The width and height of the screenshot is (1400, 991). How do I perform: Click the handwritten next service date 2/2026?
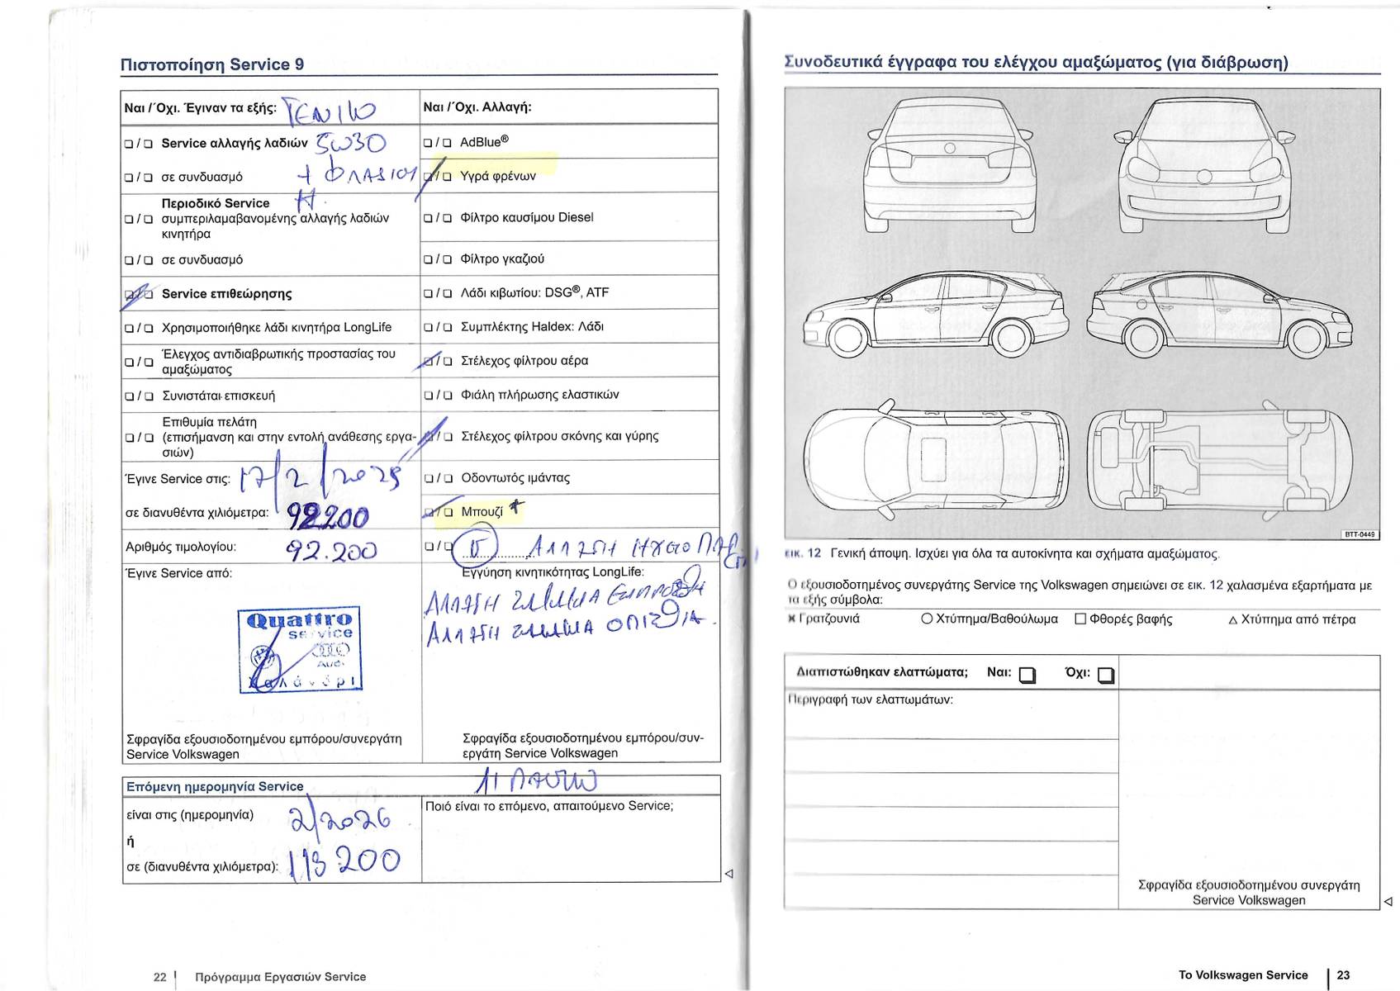pyautogui.click(x=339, y=818)
